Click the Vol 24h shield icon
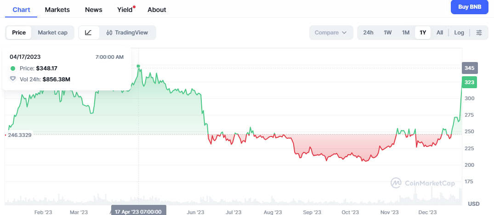Screen dimensions: 494x215 13,79
